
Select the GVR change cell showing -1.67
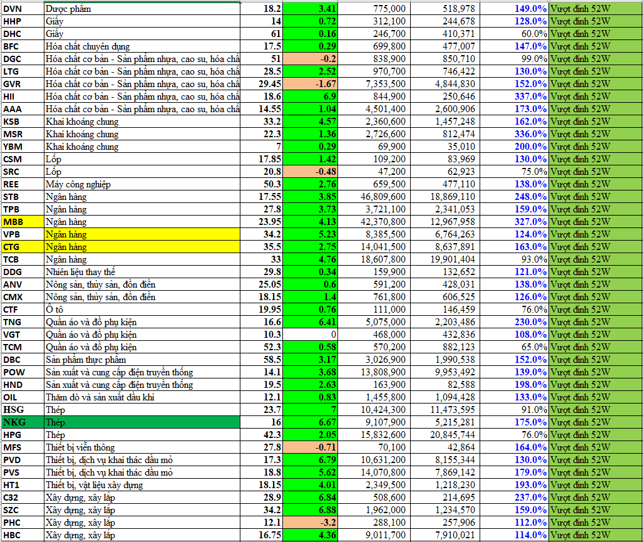(x=310, y=84)
